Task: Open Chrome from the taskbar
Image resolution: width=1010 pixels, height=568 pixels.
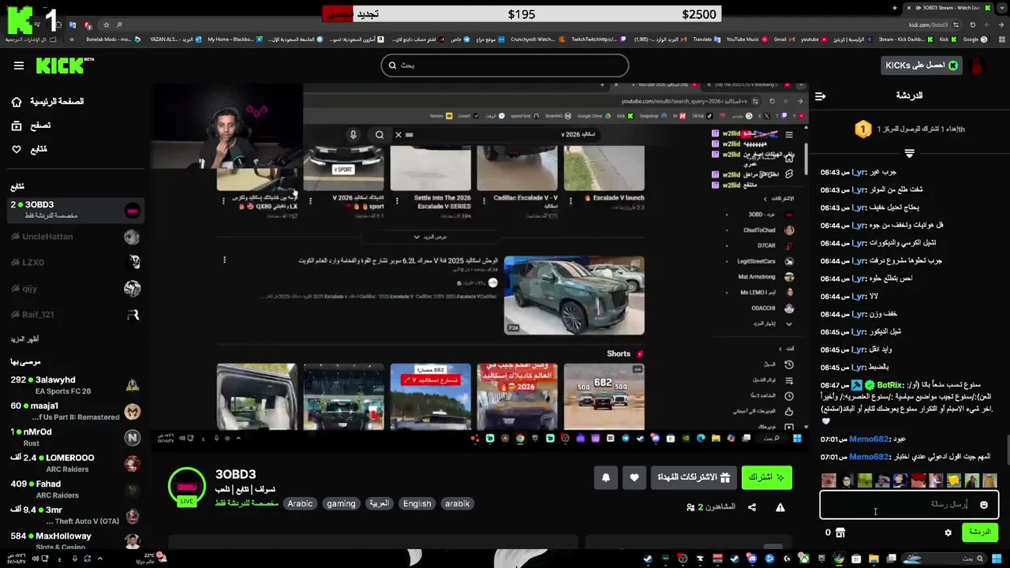Action: pos(839,559)
